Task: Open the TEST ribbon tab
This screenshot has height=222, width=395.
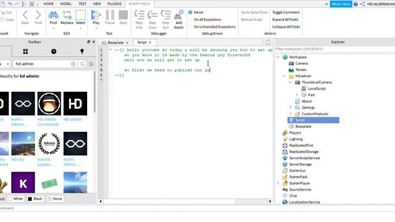Action: pos(82,4)
